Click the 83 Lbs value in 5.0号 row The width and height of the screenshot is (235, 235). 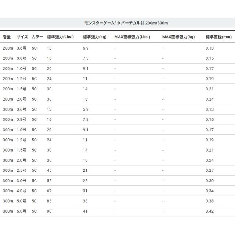click(x=49, y=201)
